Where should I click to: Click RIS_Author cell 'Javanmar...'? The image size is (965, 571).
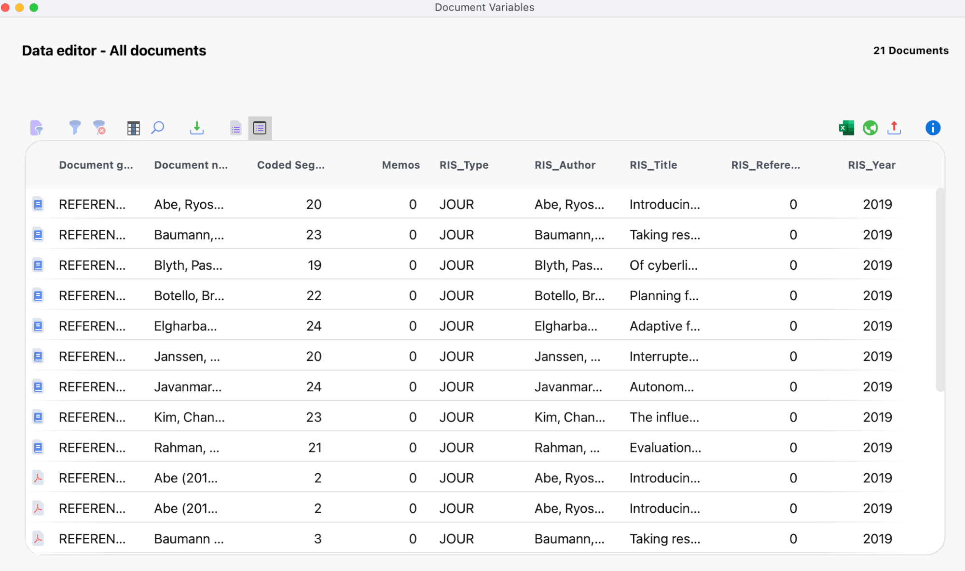point(568,386)
